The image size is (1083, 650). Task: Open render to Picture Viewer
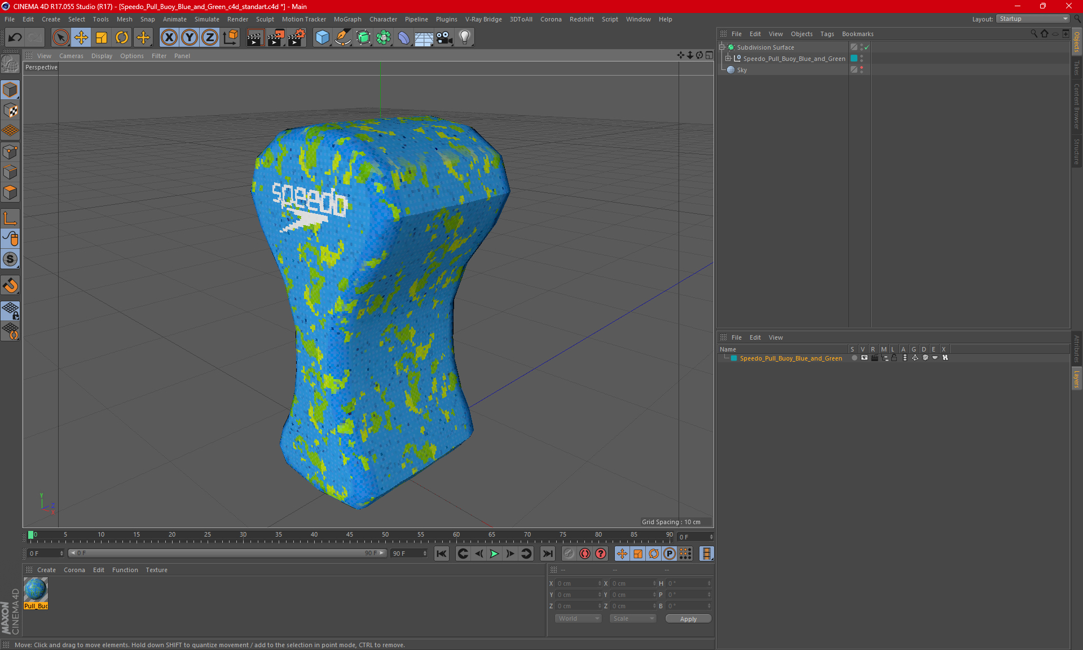coord(276,38)
